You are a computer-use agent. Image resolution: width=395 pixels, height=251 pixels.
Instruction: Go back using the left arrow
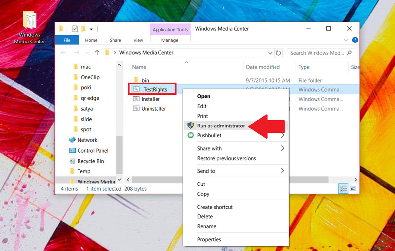(x=63, y=53)
